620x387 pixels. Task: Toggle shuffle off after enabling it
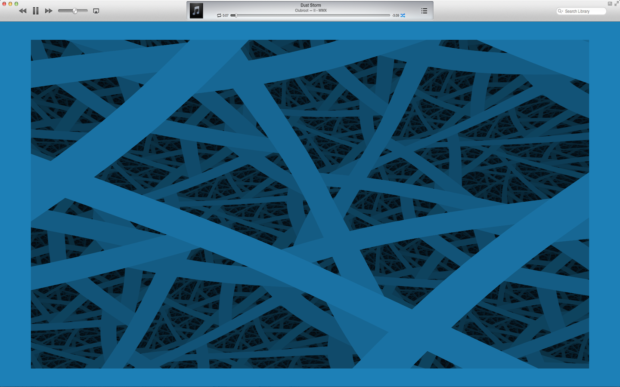402,15
